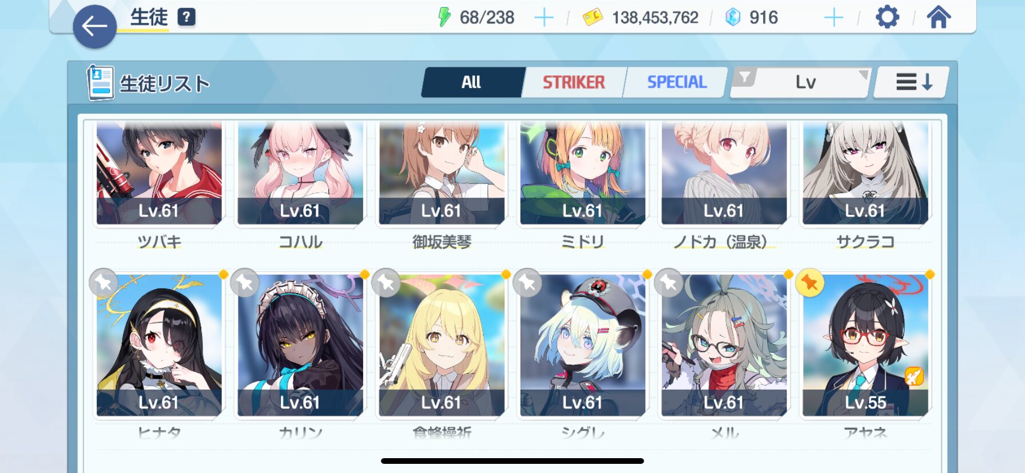Toggle favorite pin on Ayane
The image size is (1025, 473).
(x=809, y=282)
